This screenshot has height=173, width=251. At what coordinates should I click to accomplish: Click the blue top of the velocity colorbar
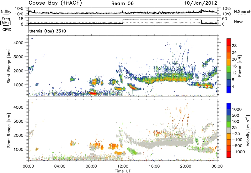pos(229,106)
